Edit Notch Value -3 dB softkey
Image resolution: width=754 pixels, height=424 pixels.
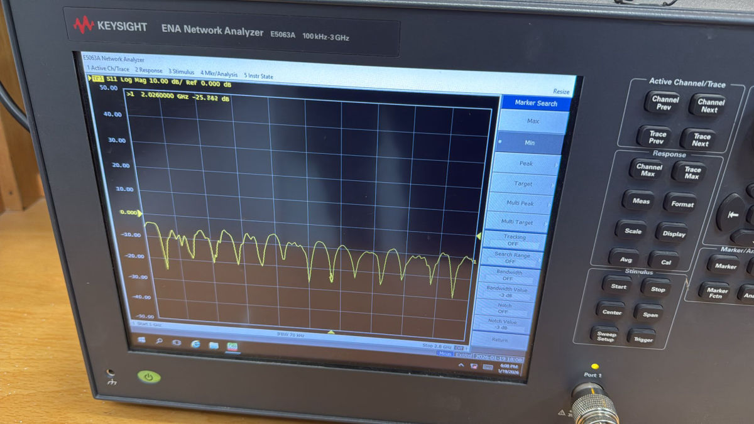[501, 324]
